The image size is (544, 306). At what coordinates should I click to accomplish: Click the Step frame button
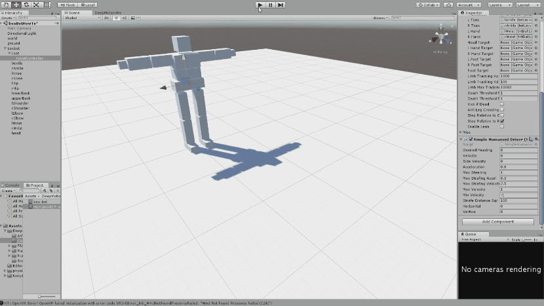pyautogui.click(x=281, y=5)
